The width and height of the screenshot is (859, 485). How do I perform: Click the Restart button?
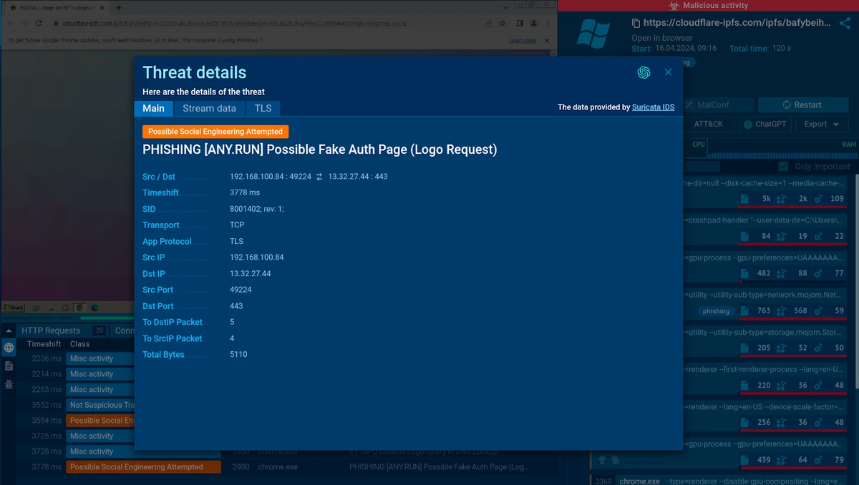coord(802,104)
